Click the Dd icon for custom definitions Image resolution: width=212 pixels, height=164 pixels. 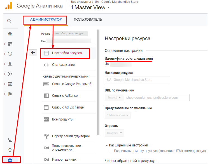click(x=46, y=148)
